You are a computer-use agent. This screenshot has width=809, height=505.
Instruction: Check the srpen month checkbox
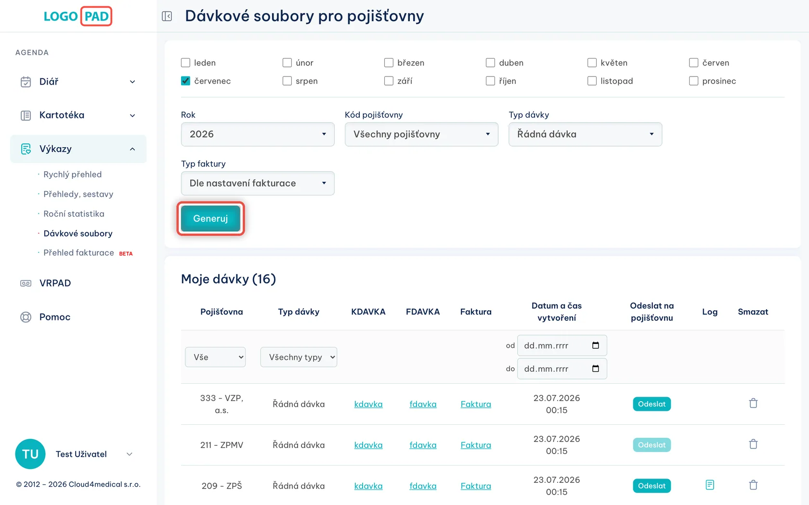tap(287, 81)
